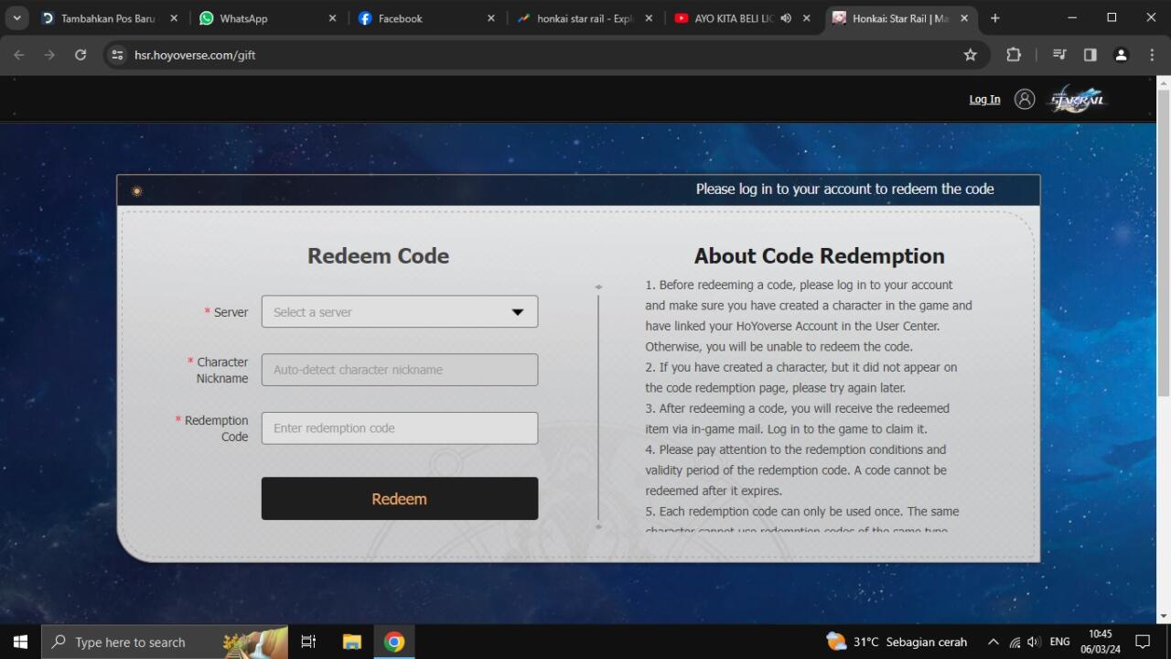
Task: Go forward to the next page
Action: [49, 55]
